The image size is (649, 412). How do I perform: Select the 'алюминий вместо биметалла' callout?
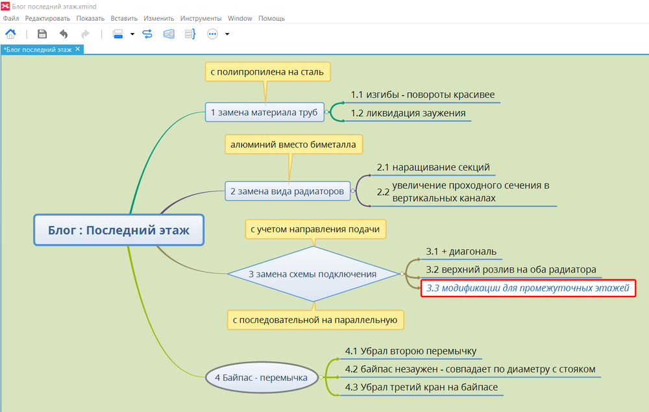pos(293,144)
